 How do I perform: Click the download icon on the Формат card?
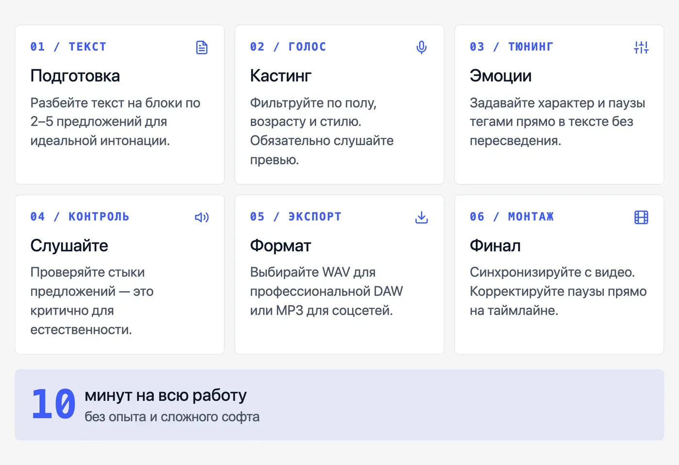click(x=421, y=217)
